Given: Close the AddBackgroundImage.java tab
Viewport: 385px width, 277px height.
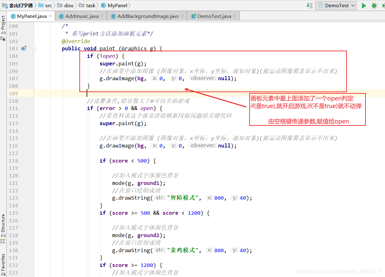Looking at the screenshot, I should 182,16.
